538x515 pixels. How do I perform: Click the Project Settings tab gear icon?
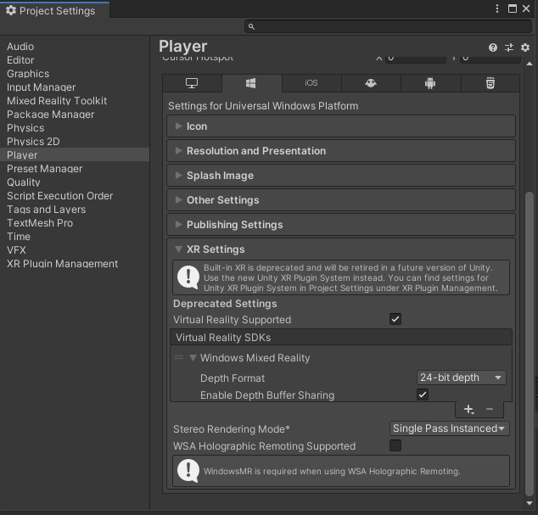click(11, 11)
